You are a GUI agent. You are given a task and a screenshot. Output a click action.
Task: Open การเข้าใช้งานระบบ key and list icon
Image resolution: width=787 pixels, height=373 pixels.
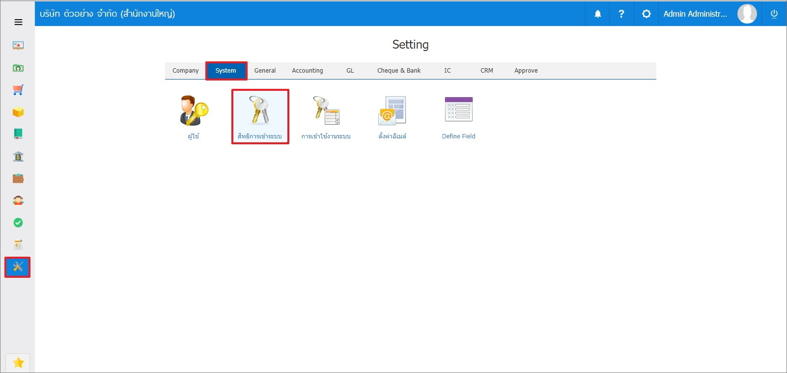click(x=326, y=111)
